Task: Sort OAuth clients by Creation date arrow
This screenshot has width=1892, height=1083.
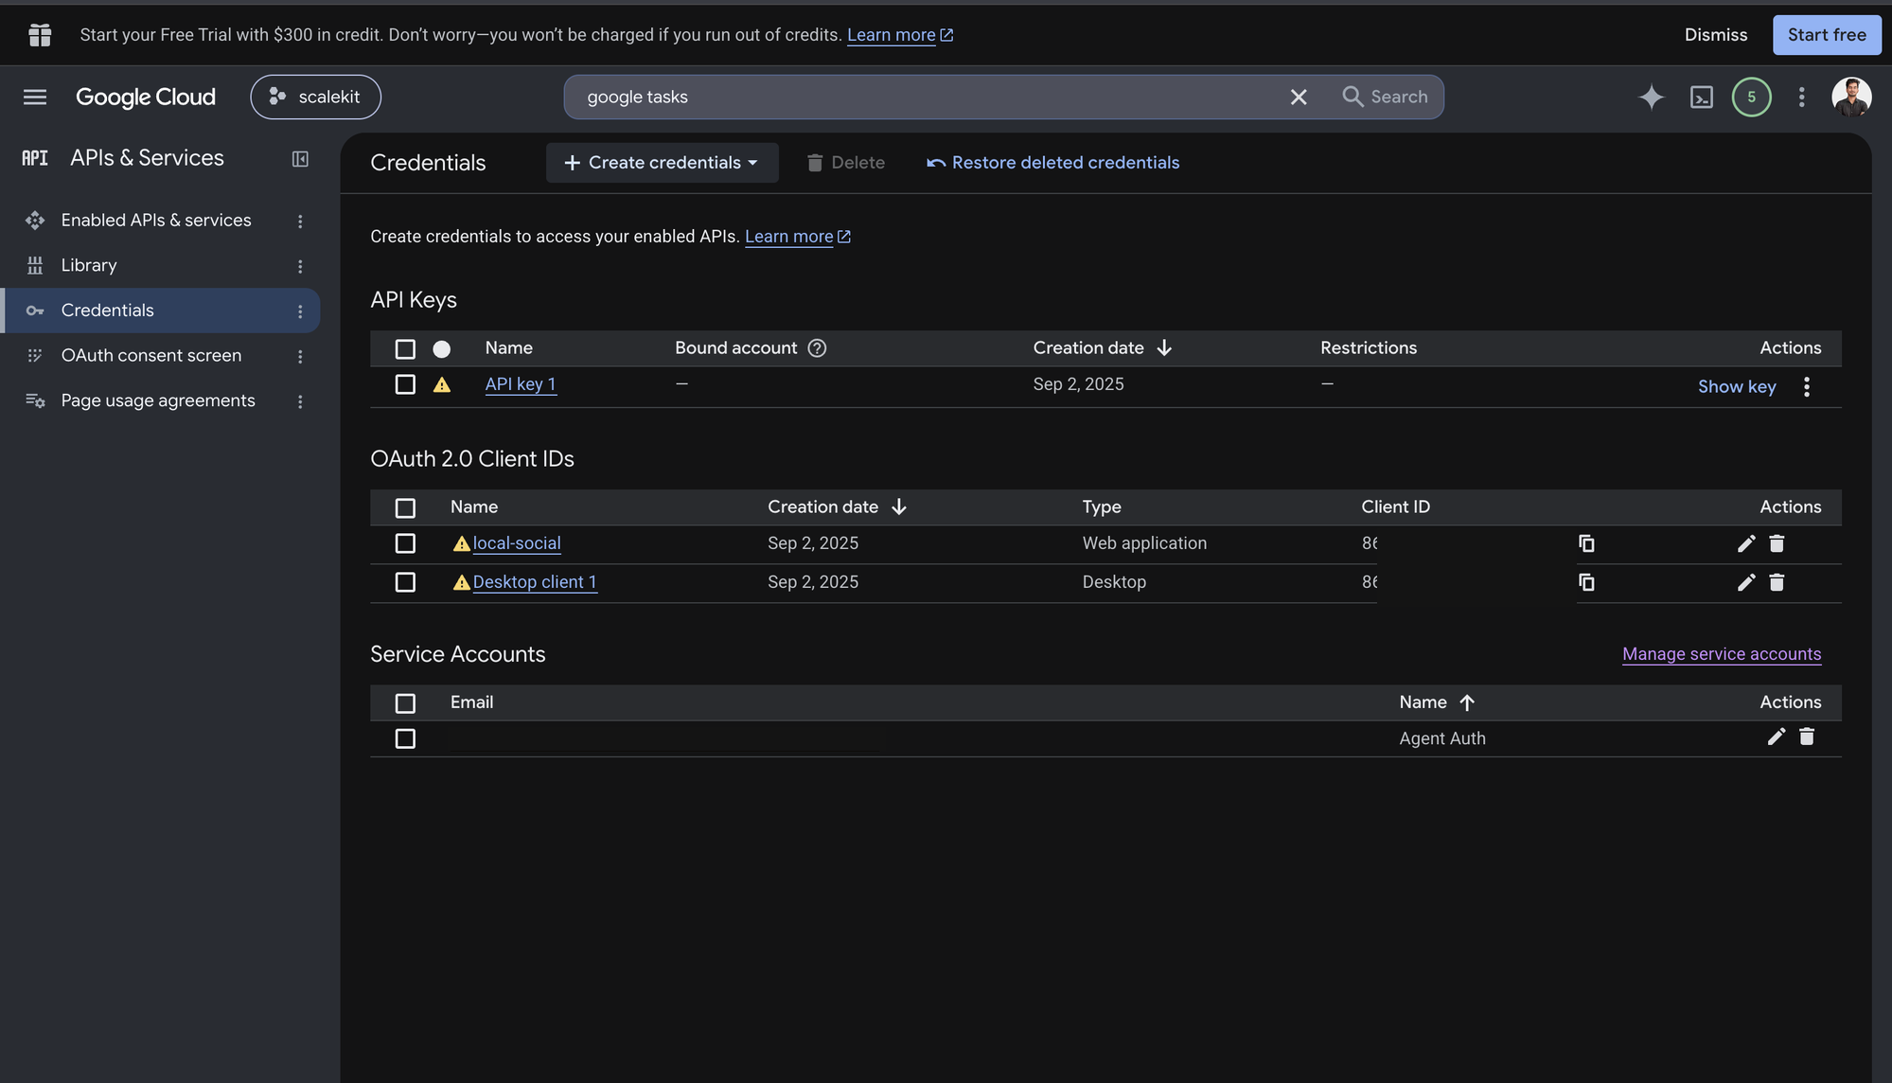Action: (x=899, y=507)
